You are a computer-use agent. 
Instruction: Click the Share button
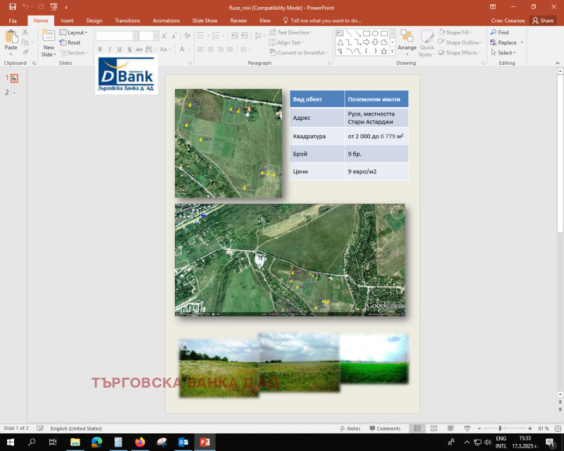click(x=544, y=20)
